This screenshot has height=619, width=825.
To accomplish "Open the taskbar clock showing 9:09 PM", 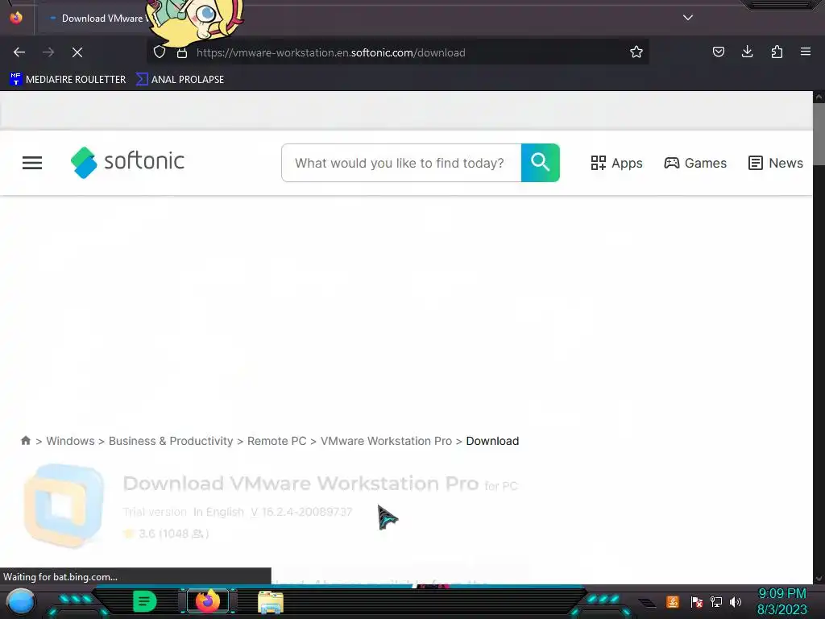I will click(781, 601).
